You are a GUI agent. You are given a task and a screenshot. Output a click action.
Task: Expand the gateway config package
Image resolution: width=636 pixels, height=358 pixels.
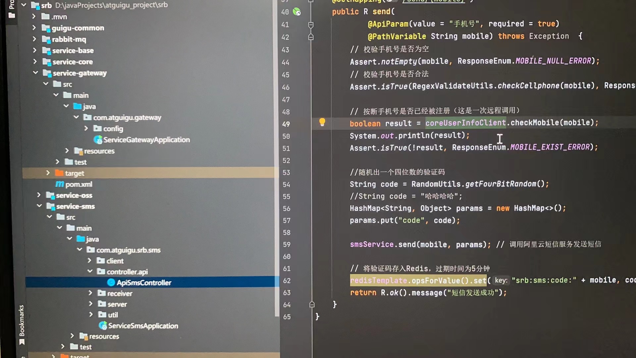point(86,128)
